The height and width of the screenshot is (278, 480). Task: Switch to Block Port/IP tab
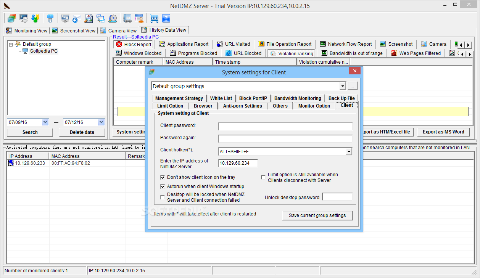(253, 98)
